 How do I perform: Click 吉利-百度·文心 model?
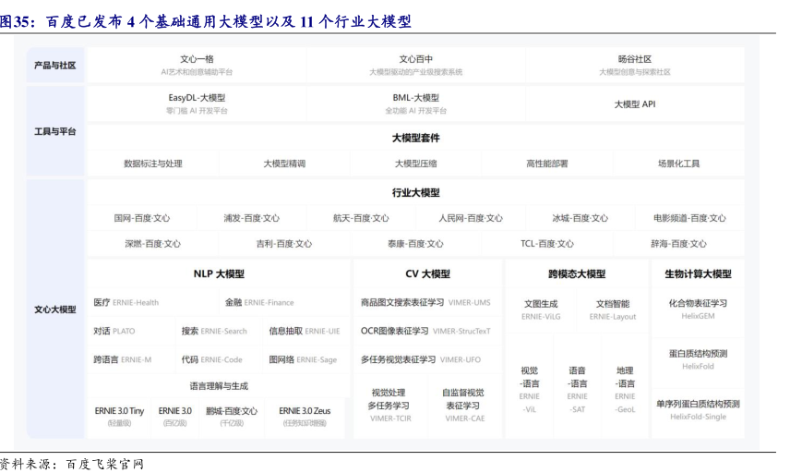[284, 244]
